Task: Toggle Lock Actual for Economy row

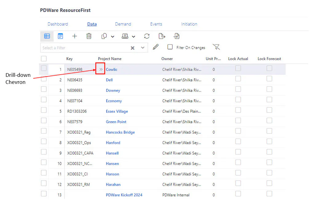Action: click(x=238, y=100)
